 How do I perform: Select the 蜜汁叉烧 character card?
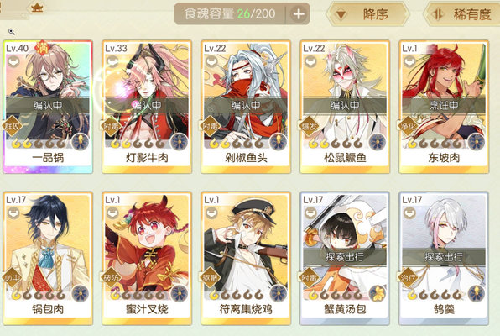click(x=147, y=258)
